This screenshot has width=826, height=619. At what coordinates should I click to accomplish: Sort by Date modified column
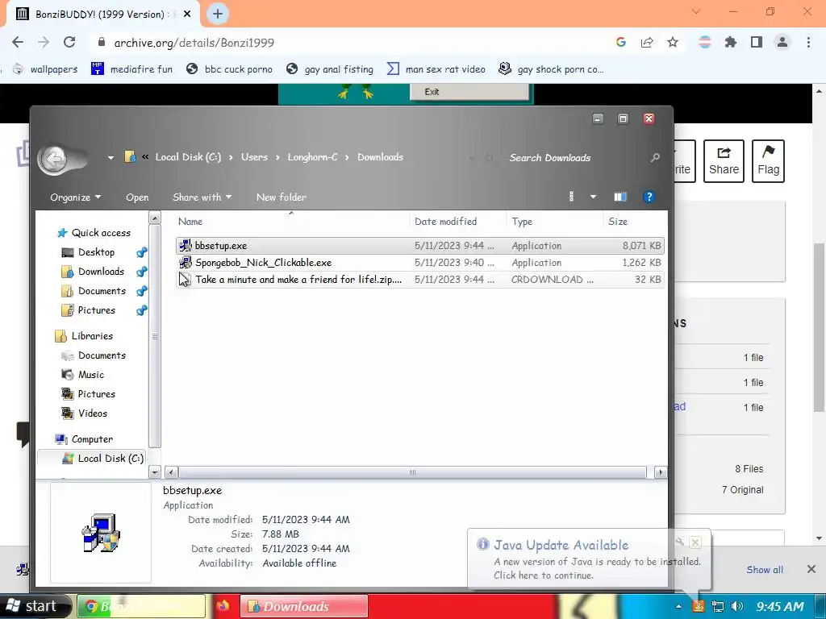coord(457,222)
